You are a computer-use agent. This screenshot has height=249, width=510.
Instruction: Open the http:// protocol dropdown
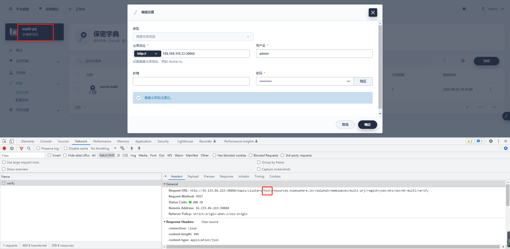(147, 53)
